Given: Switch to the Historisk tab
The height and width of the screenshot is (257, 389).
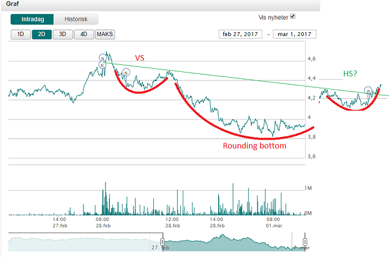Looking at the screenshot, I should tap(76, 19).
